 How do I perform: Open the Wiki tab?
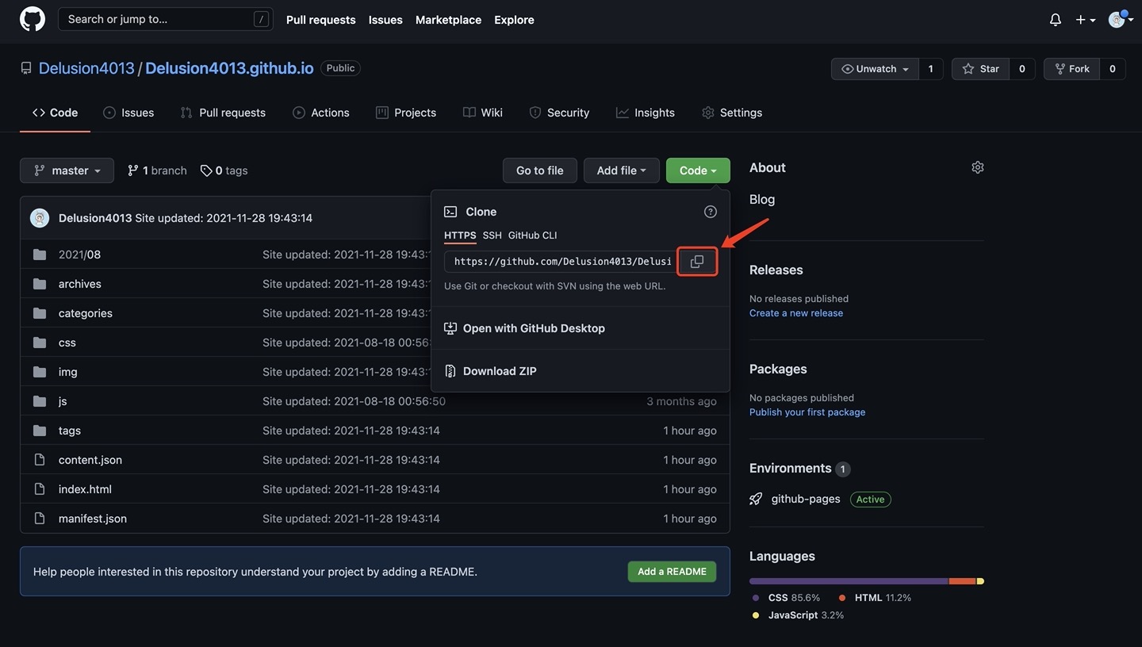coord(483,113)
